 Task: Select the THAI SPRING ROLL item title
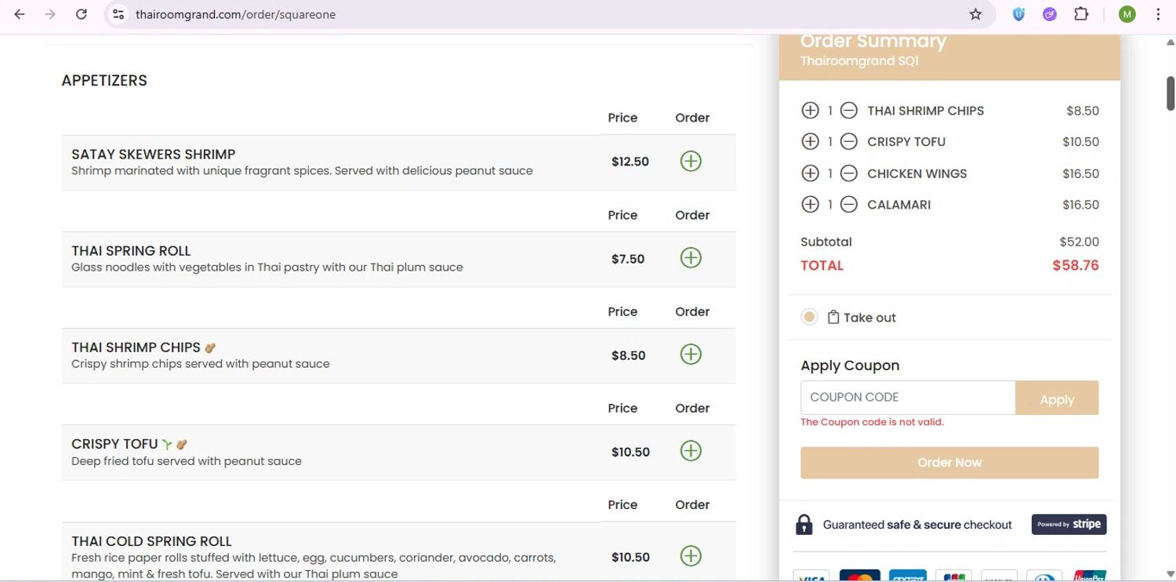coord(131,251)
